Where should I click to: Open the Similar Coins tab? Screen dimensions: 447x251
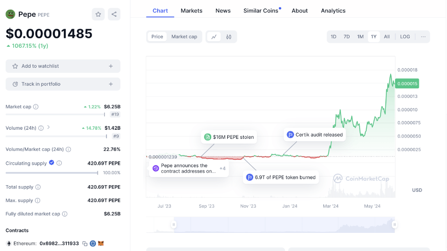[261, 11]
